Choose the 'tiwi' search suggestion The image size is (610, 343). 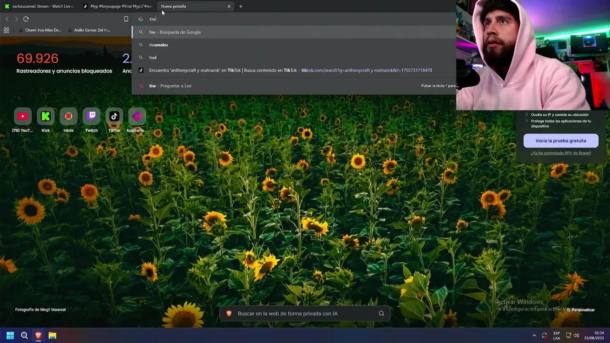coord(294,58)
